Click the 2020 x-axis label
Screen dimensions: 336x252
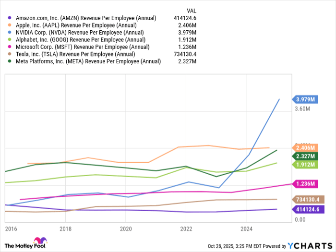tap(126, 229)
